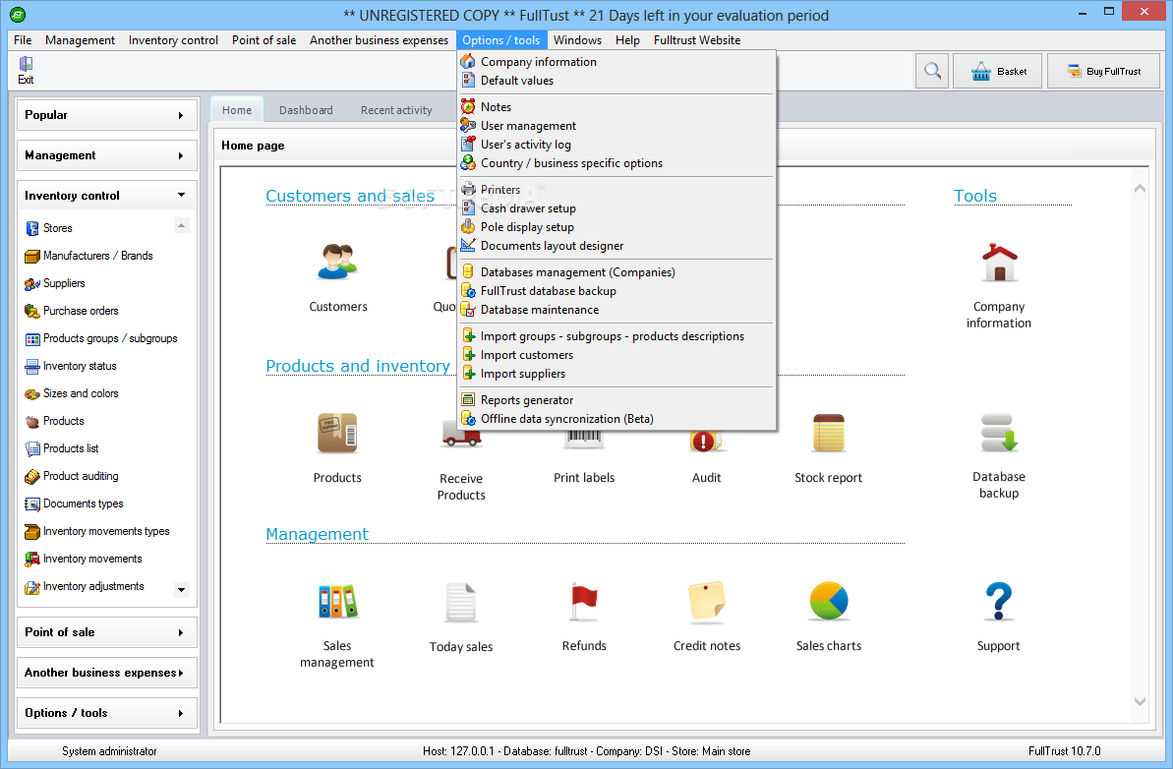The height and width of the screenshot is (769, 1173).
Task: Choose Reports generator menu entry
Action: coord(616,400)
